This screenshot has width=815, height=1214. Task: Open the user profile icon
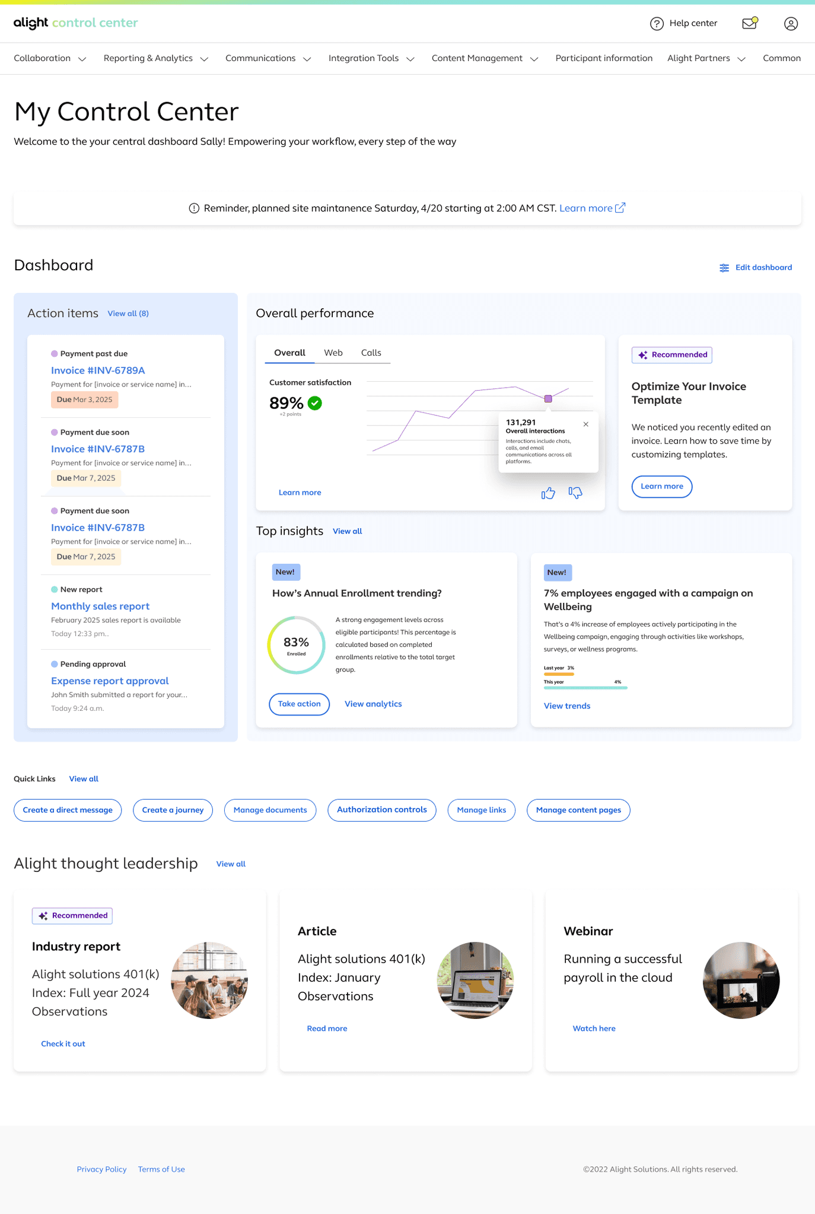pyautogui.click(x=791, y=24)
